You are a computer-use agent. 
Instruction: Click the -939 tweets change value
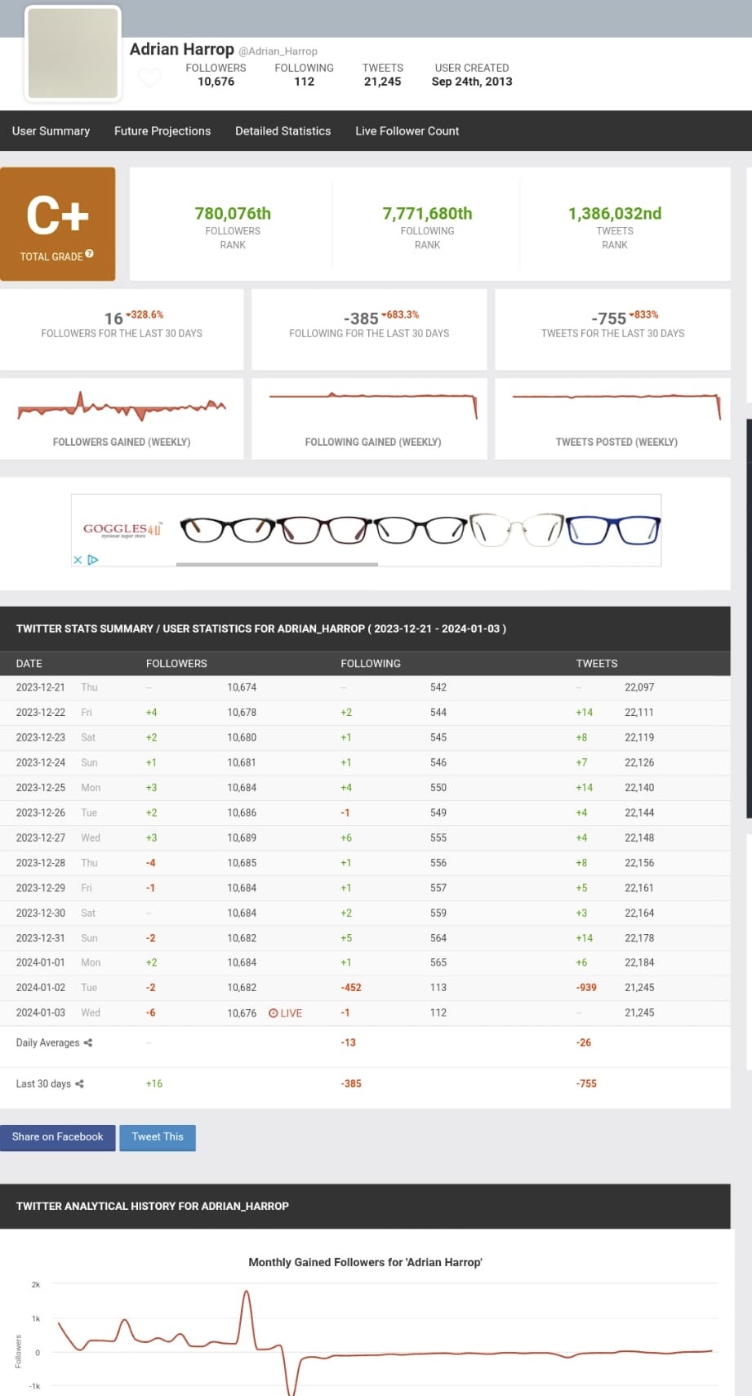pos(586,988)
